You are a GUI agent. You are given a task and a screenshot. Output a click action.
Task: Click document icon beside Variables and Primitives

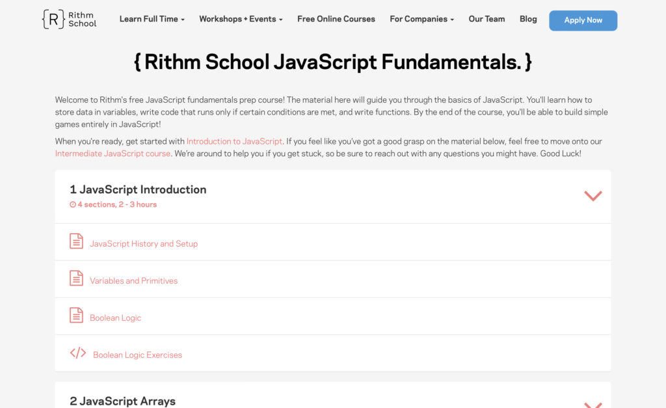77,279
